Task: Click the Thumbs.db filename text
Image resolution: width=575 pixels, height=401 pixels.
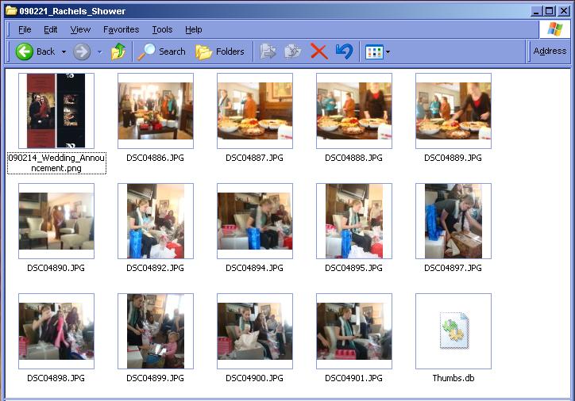Action: (453, 378)
